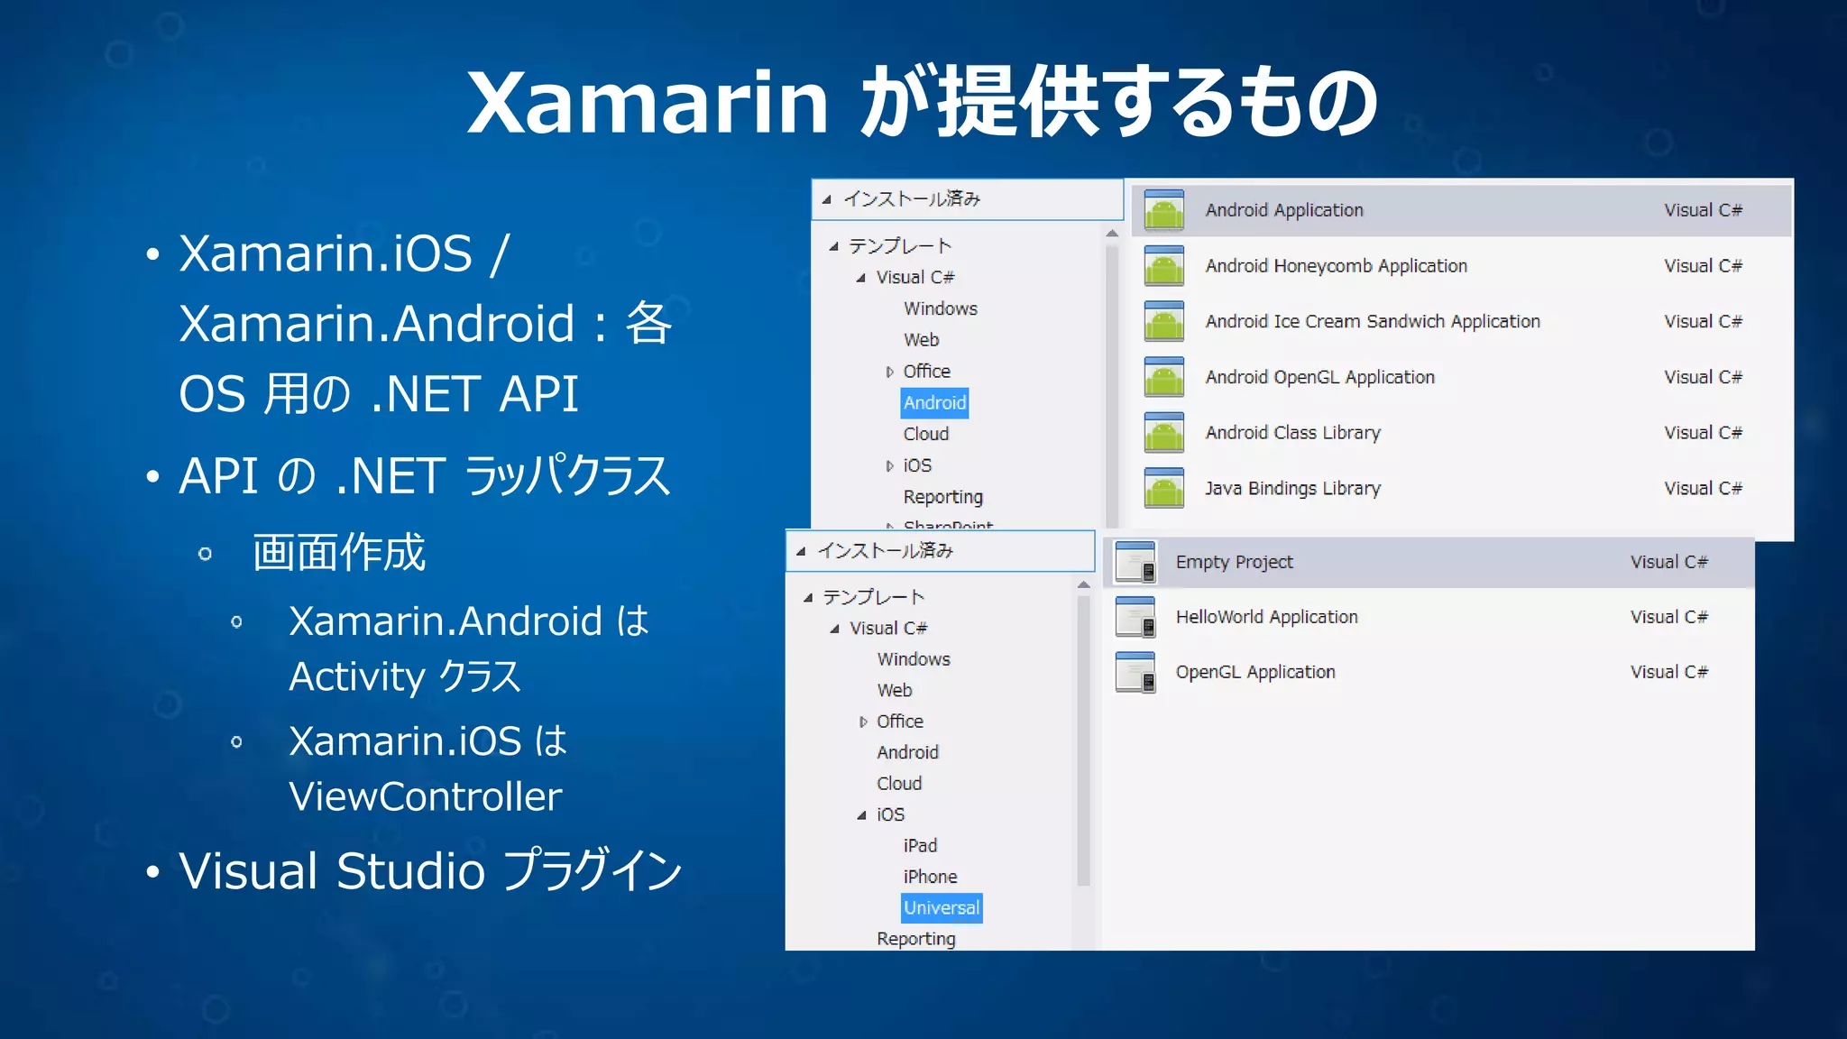Collapse the lower テンプレート node

coord(807,597)
